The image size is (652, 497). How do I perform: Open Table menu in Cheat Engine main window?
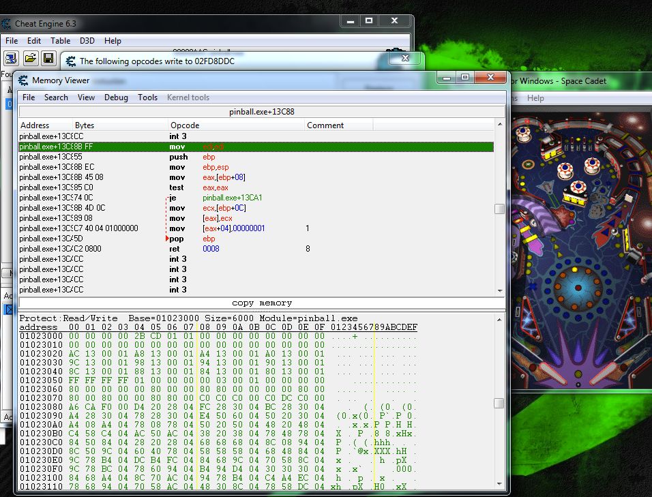(60, 41)
